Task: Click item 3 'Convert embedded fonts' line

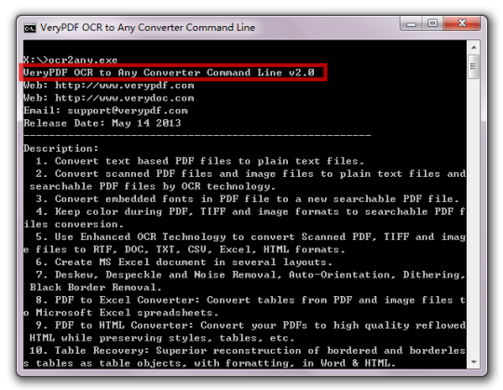Action: click(248, 198)
